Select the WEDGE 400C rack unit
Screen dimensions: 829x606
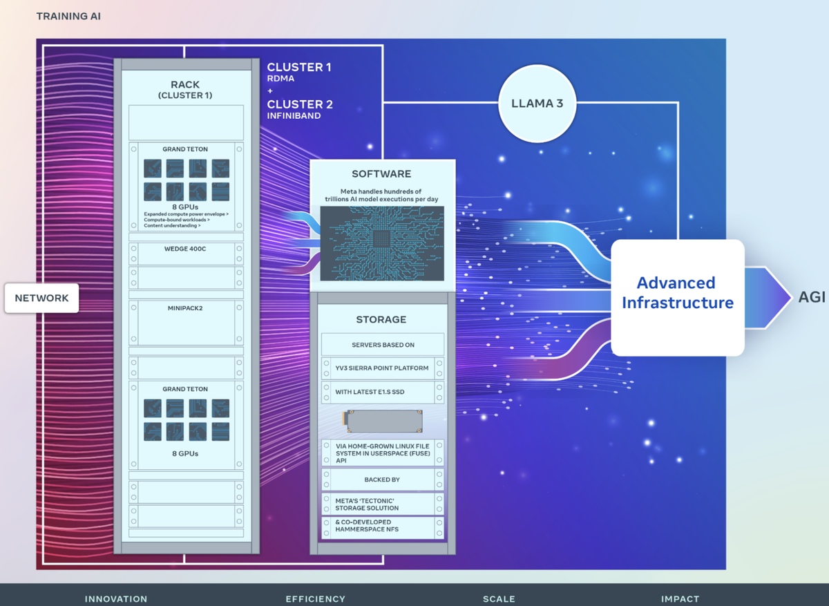pyautogui.click(x=185, y=253)
